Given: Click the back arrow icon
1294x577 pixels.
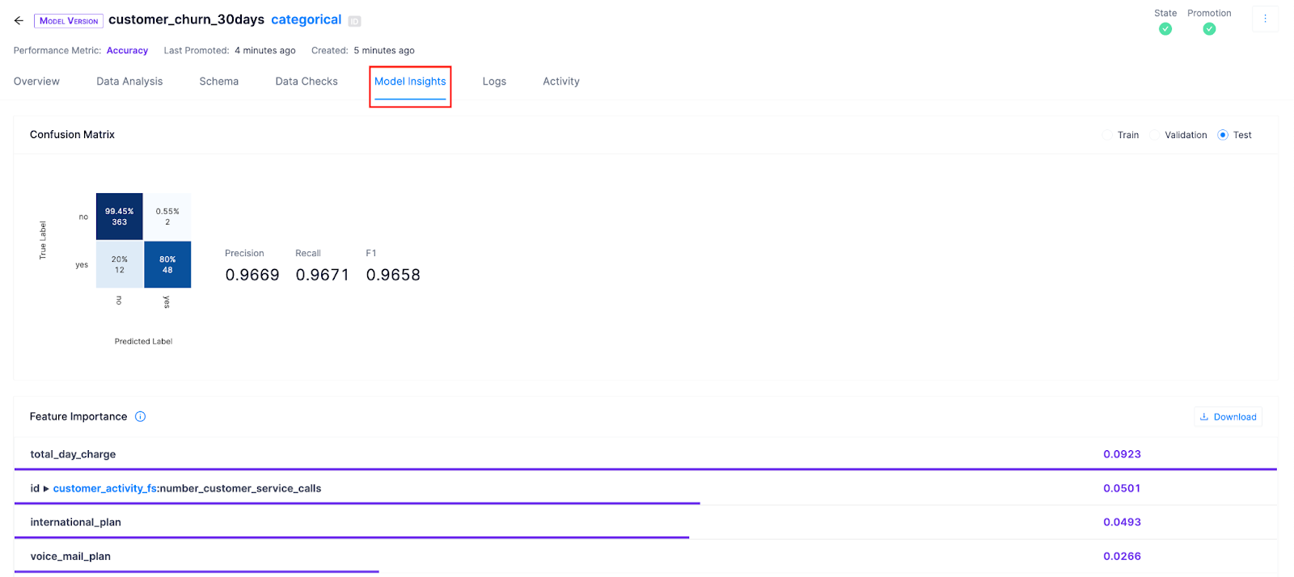Looking at the screenshot, I should (x=19, y=20).
